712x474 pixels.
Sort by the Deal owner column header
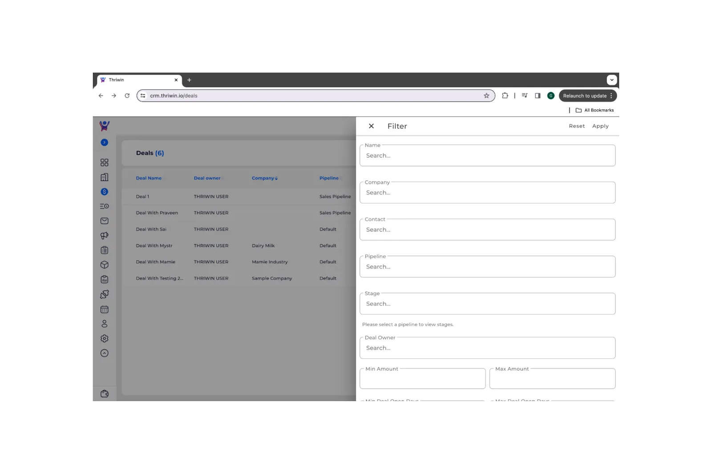tap(207, 178)
